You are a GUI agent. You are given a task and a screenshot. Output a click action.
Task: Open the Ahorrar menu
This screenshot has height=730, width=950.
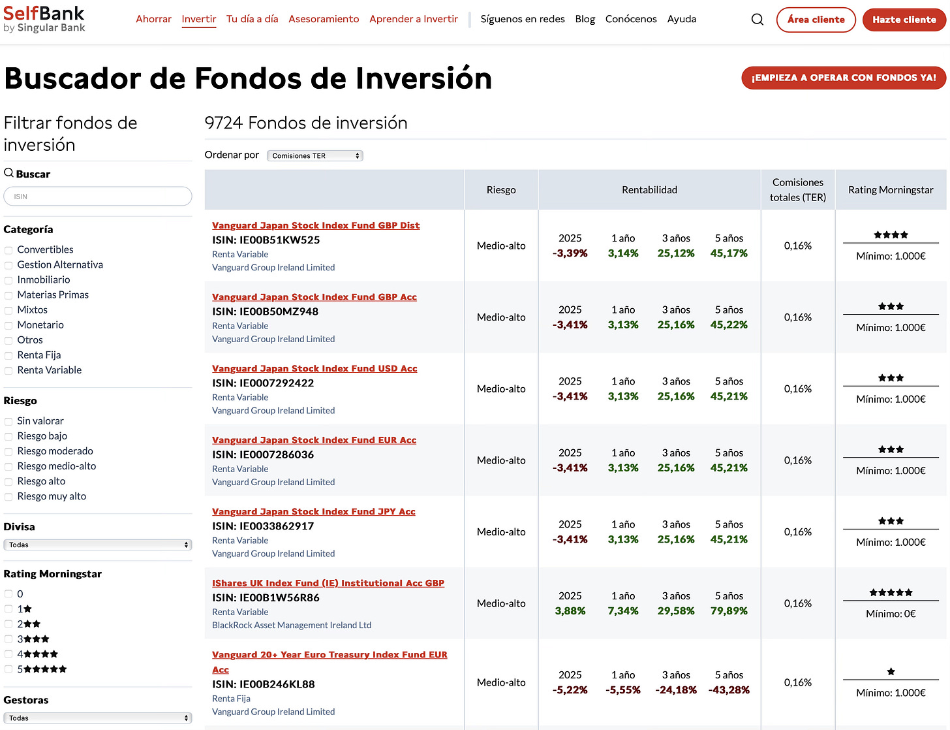153,19
